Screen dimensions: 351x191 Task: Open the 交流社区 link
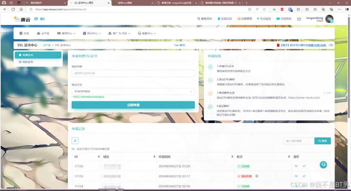[225, 19]
